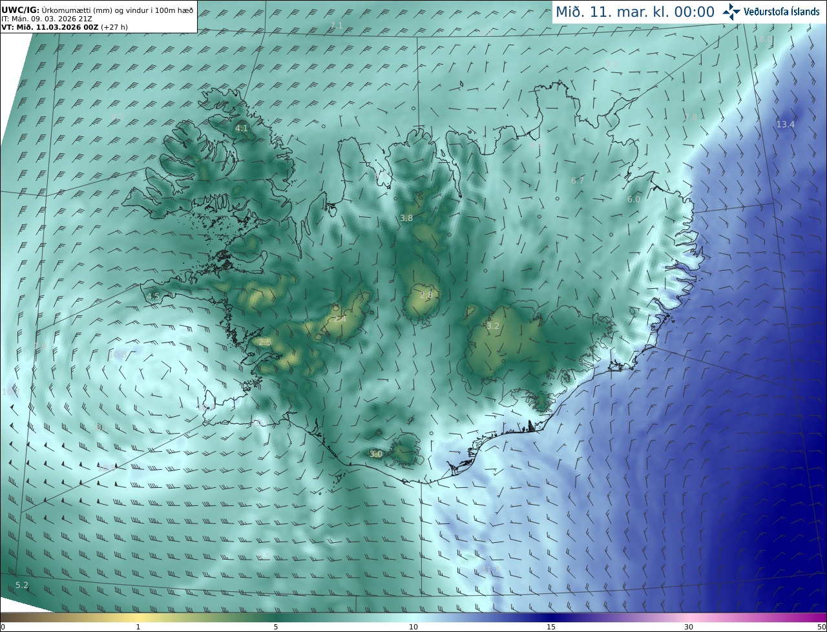Click the 5 tick label on the color scale
The image size is (827, 632).
[276, 627]
